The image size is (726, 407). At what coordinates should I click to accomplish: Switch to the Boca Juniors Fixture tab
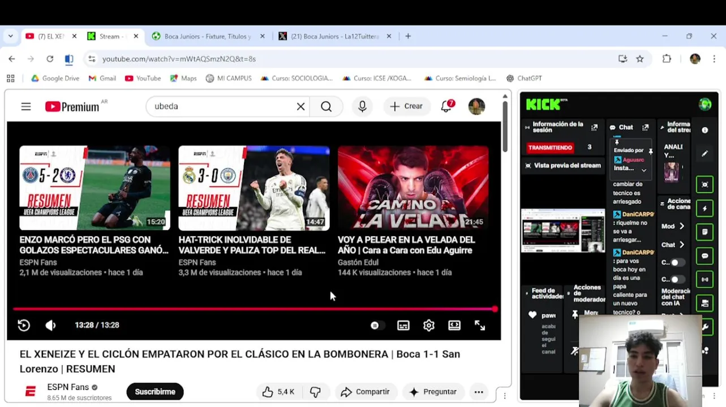207,36
